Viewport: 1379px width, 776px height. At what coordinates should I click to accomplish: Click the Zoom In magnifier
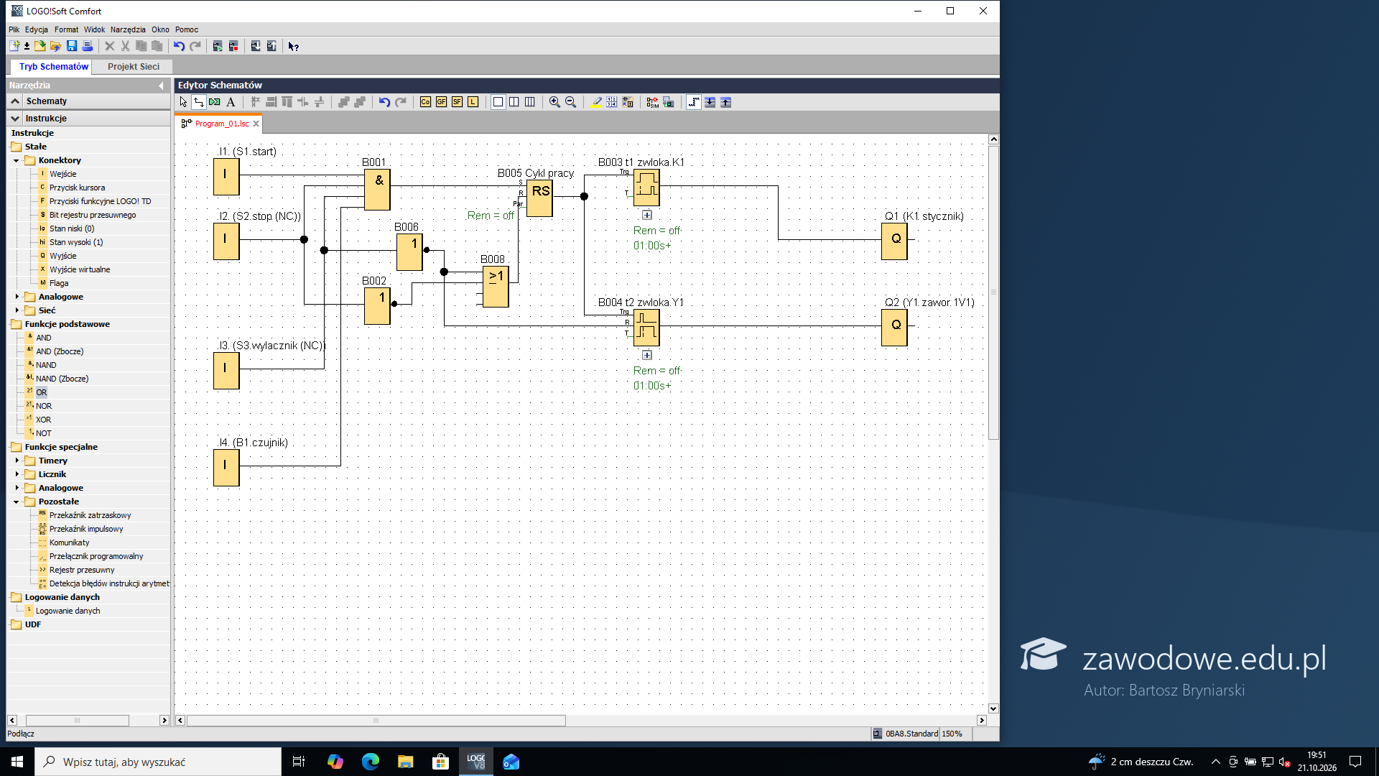(554, 102)
